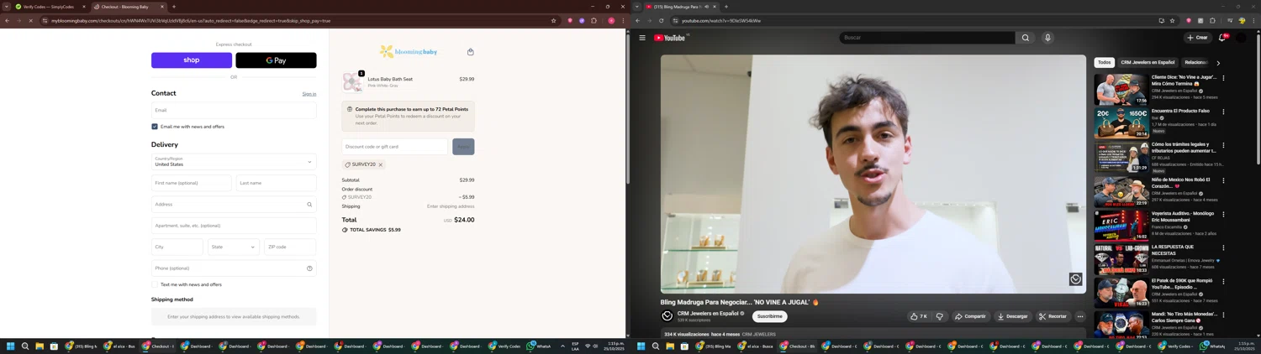
Task: Go back in the checkout browser window
Action: click(x=8, y=21)
